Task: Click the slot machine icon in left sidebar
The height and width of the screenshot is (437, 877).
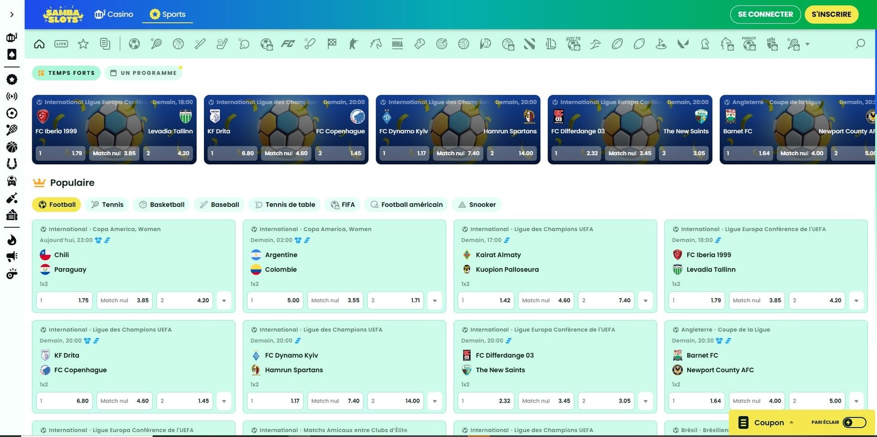Action: point(12,37)
